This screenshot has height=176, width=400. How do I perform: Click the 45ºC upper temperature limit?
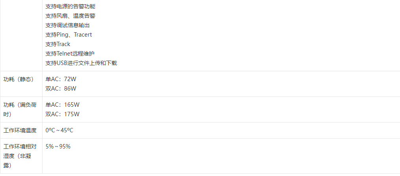pyautogui.click(x=67, y=130)
